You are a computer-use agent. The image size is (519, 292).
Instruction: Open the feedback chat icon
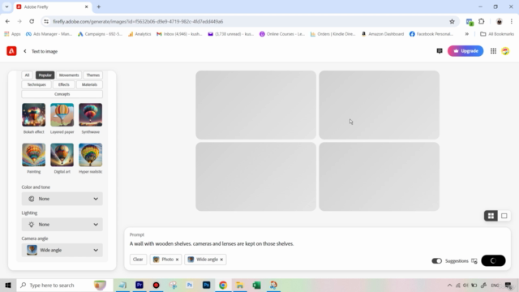(440, 51)
